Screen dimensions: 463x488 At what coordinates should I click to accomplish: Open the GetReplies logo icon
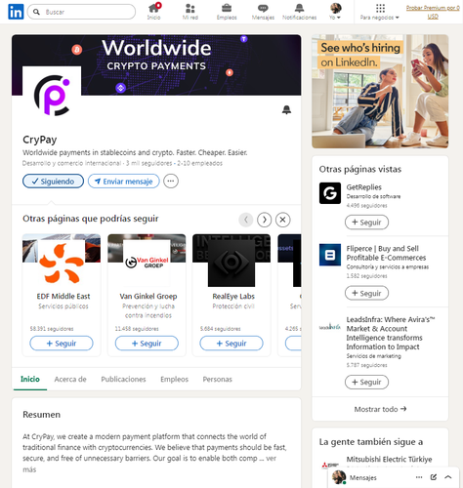click(x=330, y=193)
